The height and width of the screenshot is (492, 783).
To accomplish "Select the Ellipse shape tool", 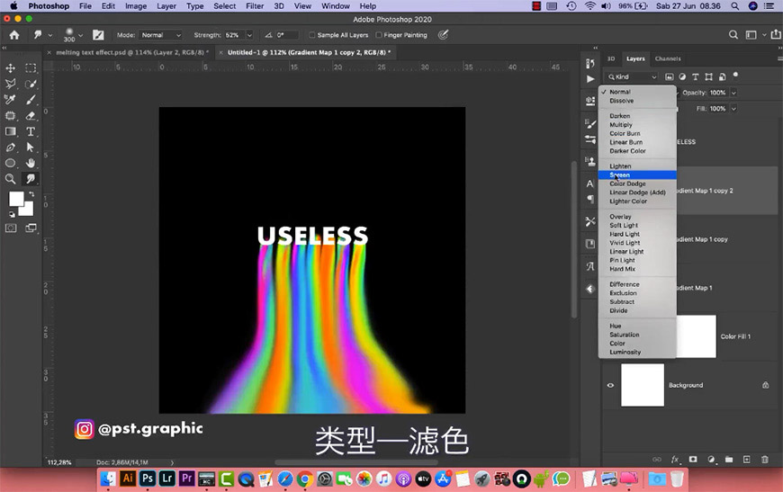I will pyautogui.click(x=10, y=163).
